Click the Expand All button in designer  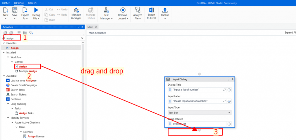(x=290, y=33)
